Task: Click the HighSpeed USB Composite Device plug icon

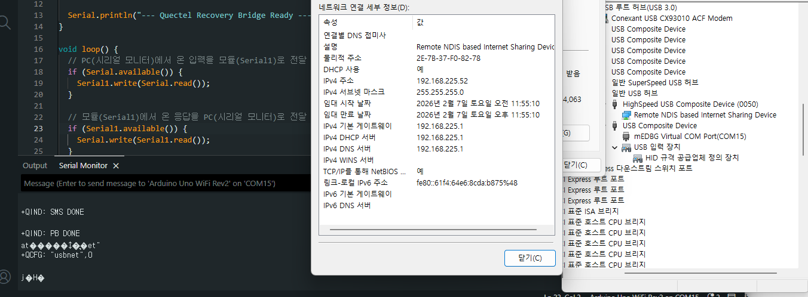Action: (x=616, y=104)
